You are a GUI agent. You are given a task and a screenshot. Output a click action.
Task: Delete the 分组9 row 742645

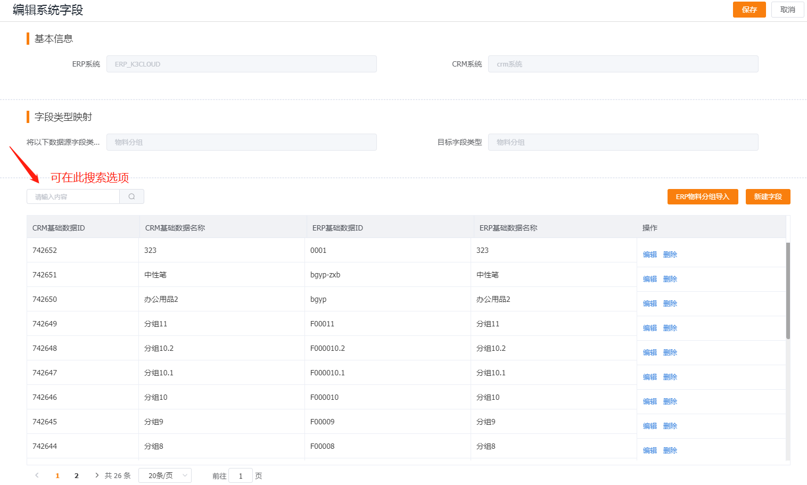(670, 426)
